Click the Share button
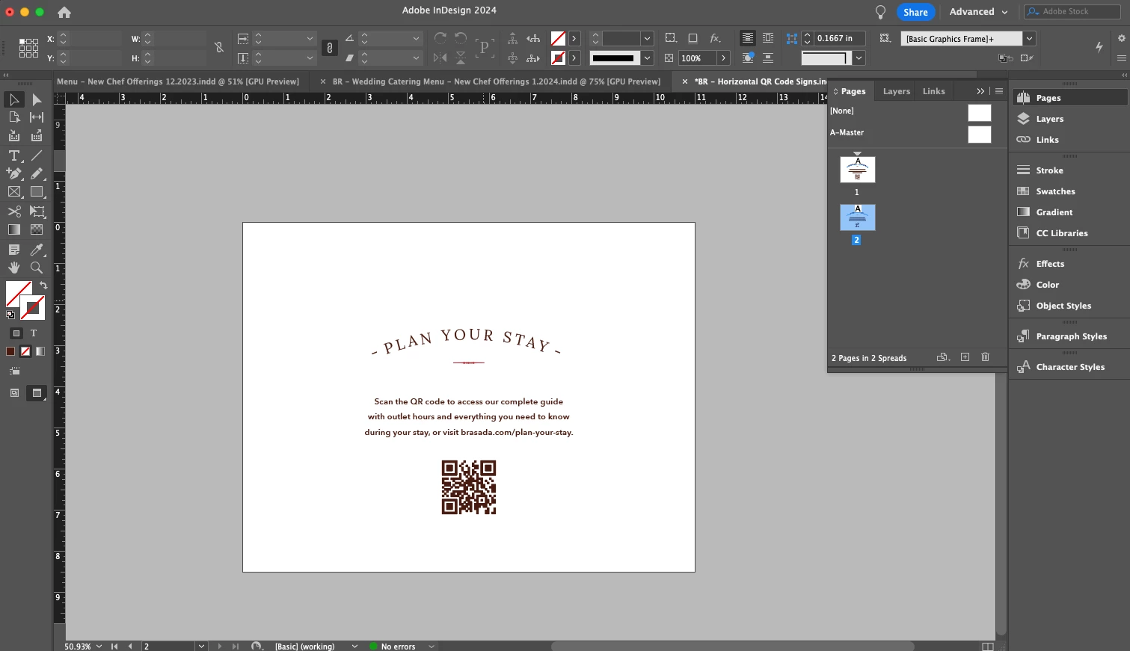This screenshot has width=1130, height=651. pyautogui.click(x=915, y=12)
